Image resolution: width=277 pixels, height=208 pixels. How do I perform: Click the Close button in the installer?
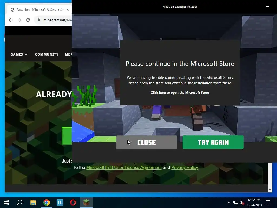coord(146,142)
